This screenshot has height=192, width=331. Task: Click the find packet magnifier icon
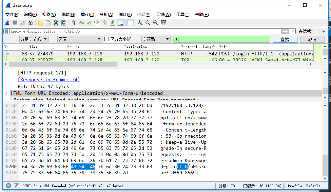[x=73, y=23]
